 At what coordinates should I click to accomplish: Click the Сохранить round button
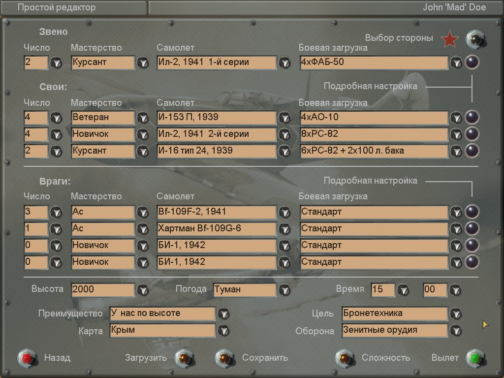click(x=223, y=358)
